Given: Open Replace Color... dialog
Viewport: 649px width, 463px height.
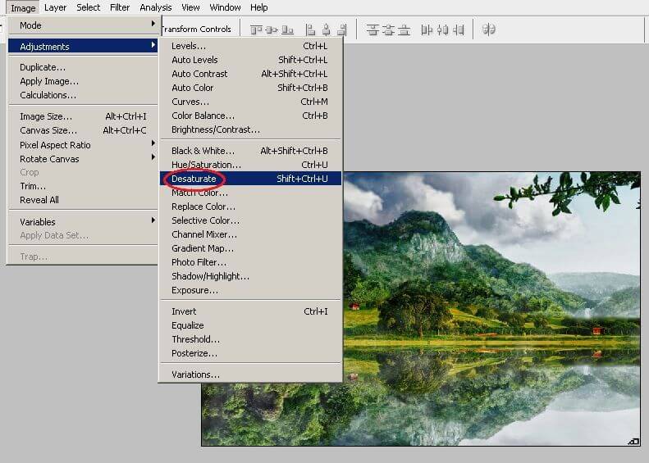Looking at the screenshot, I should tap(251, 207).
